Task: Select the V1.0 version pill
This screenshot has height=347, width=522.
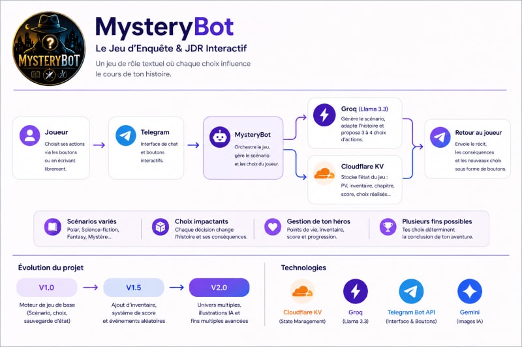Action: click(x=46, y=288)
